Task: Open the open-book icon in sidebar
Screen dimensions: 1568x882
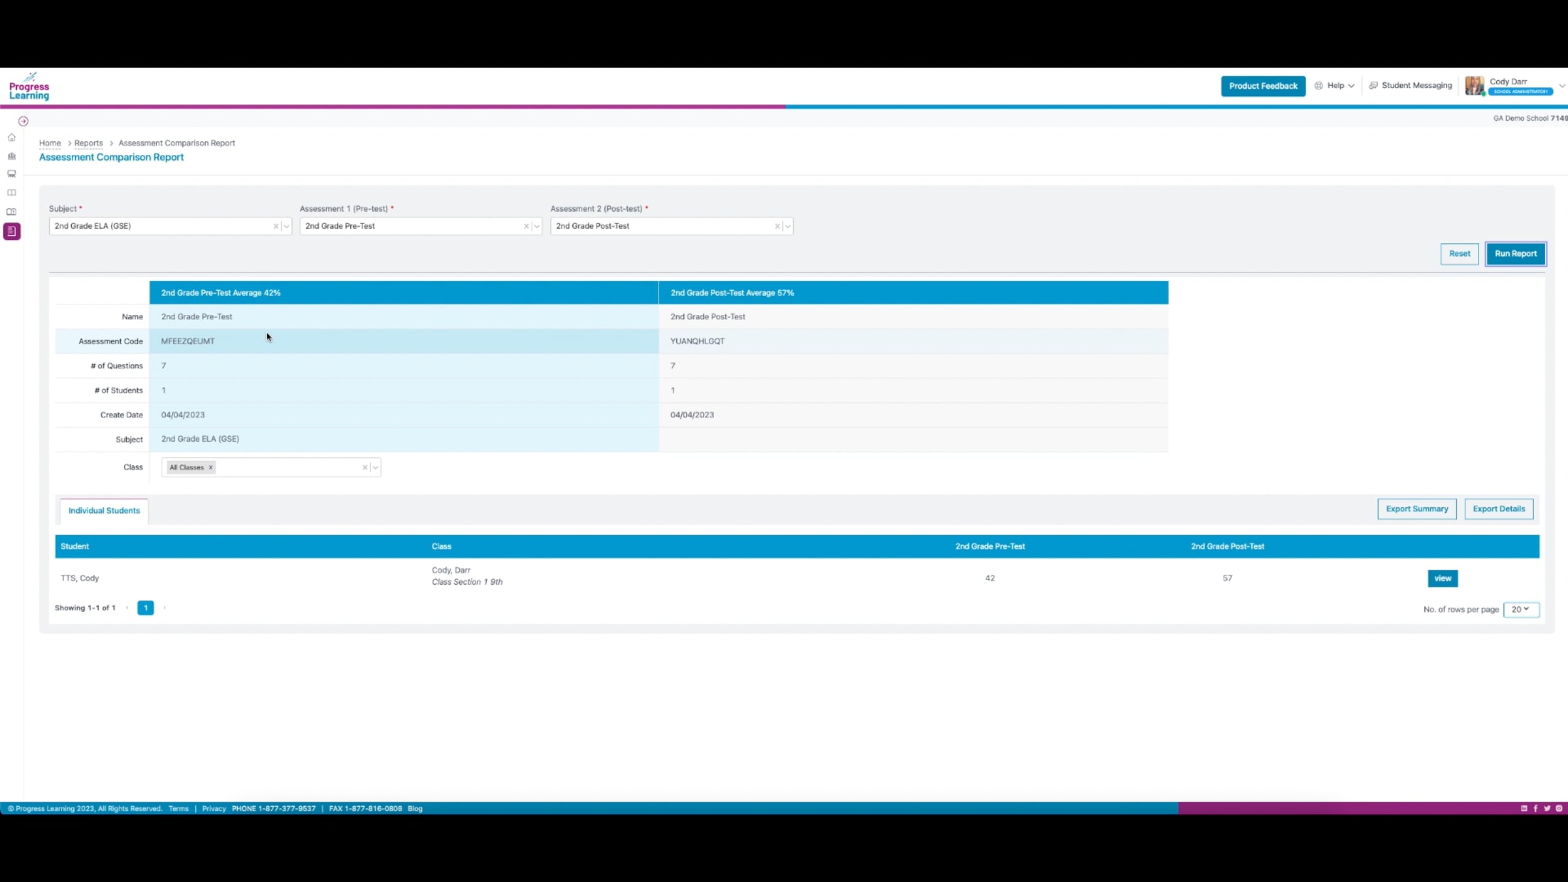Action: pyautogui.click(x=12, y=193)
